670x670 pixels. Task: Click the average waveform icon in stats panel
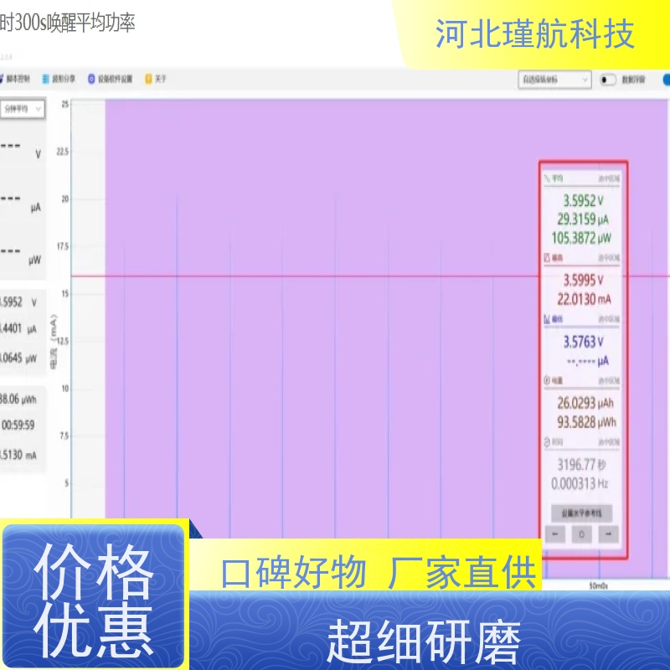pyautogui.click(x=547, y=178)
